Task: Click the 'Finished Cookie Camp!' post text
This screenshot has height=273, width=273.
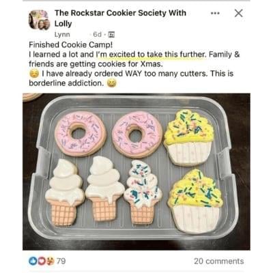Action: (71, 44)
